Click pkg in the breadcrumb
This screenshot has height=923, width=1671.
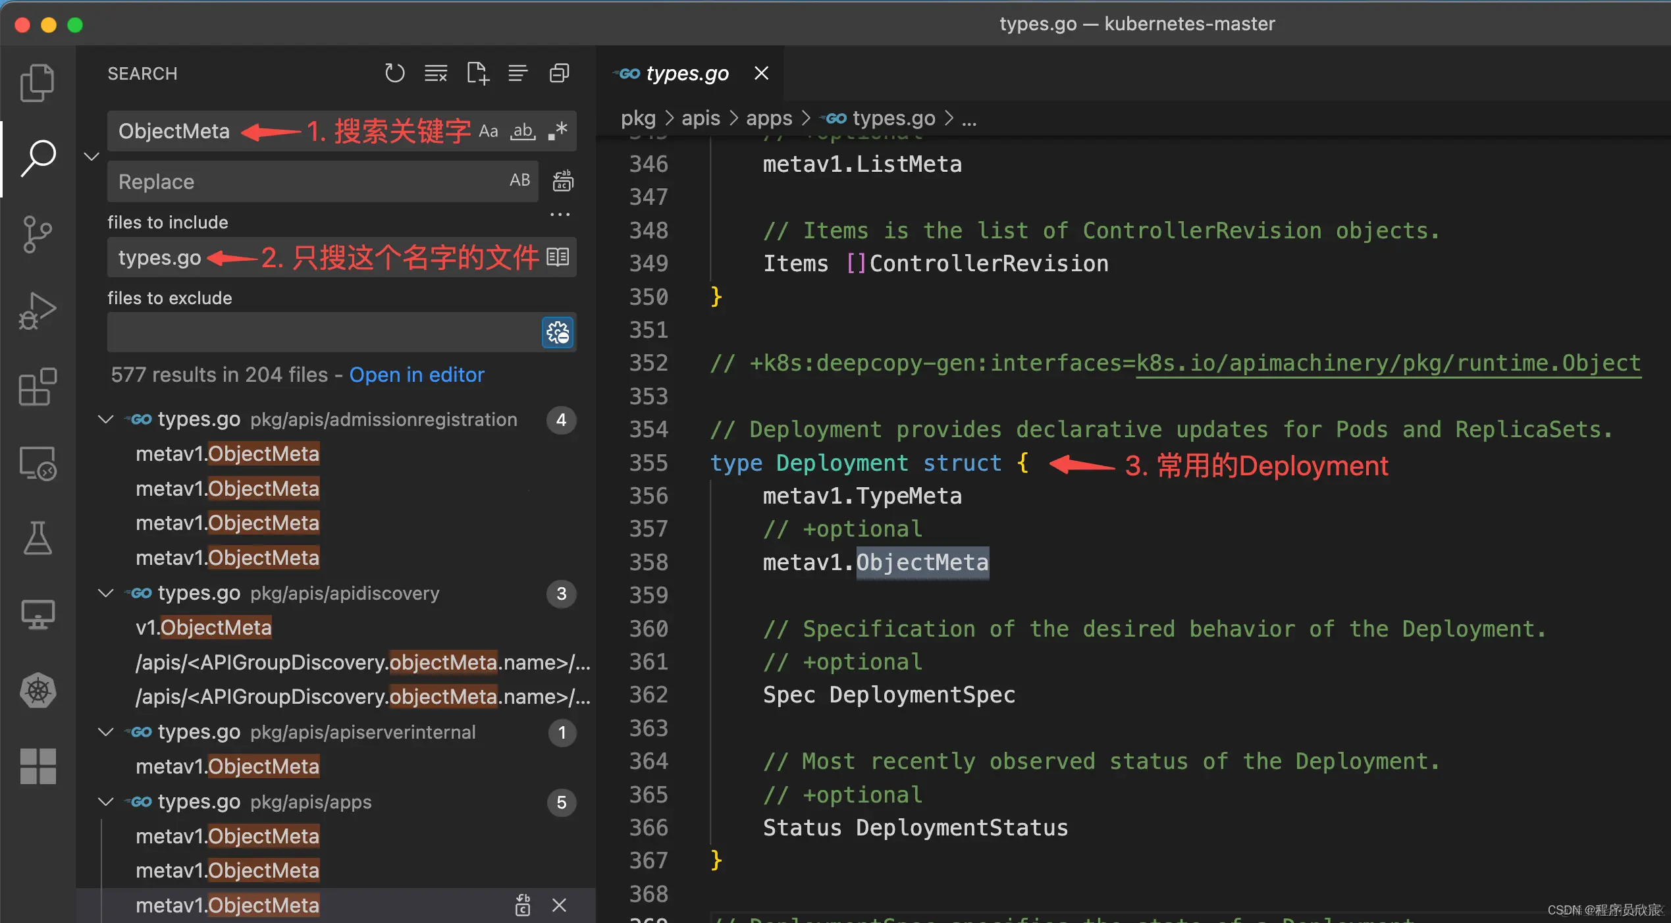coord(638,119)
